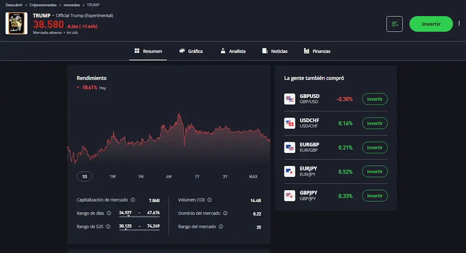
Task: Click info icon next to Dominio del mercado
Action: coord(225,213)
